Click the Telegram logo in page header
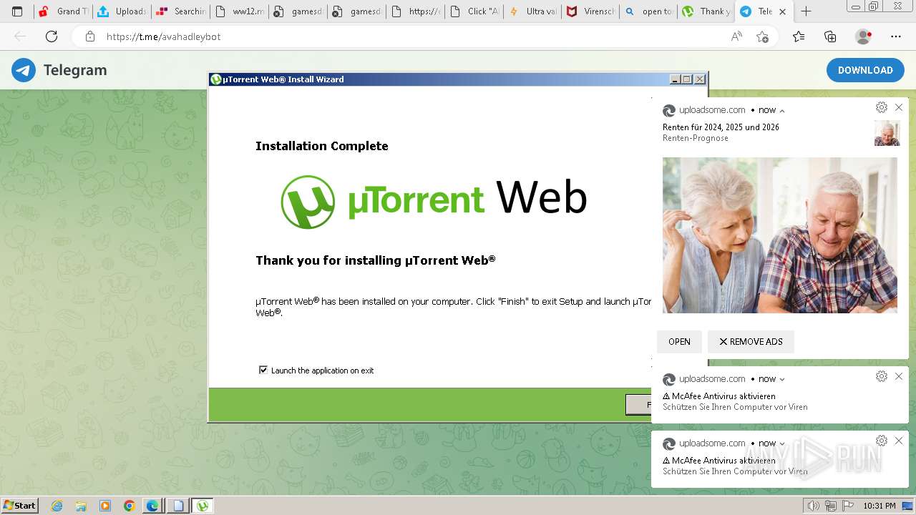The image size is (916, 515). click(x=24, y=70)
